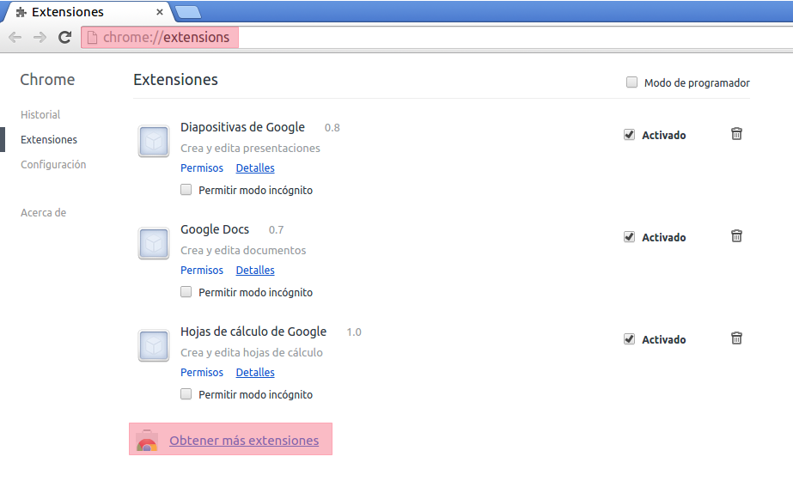This screenshot has height=481, width=793.
Task: Disable the Google Docs Activado checkbox
Action: tap(629, 237)
